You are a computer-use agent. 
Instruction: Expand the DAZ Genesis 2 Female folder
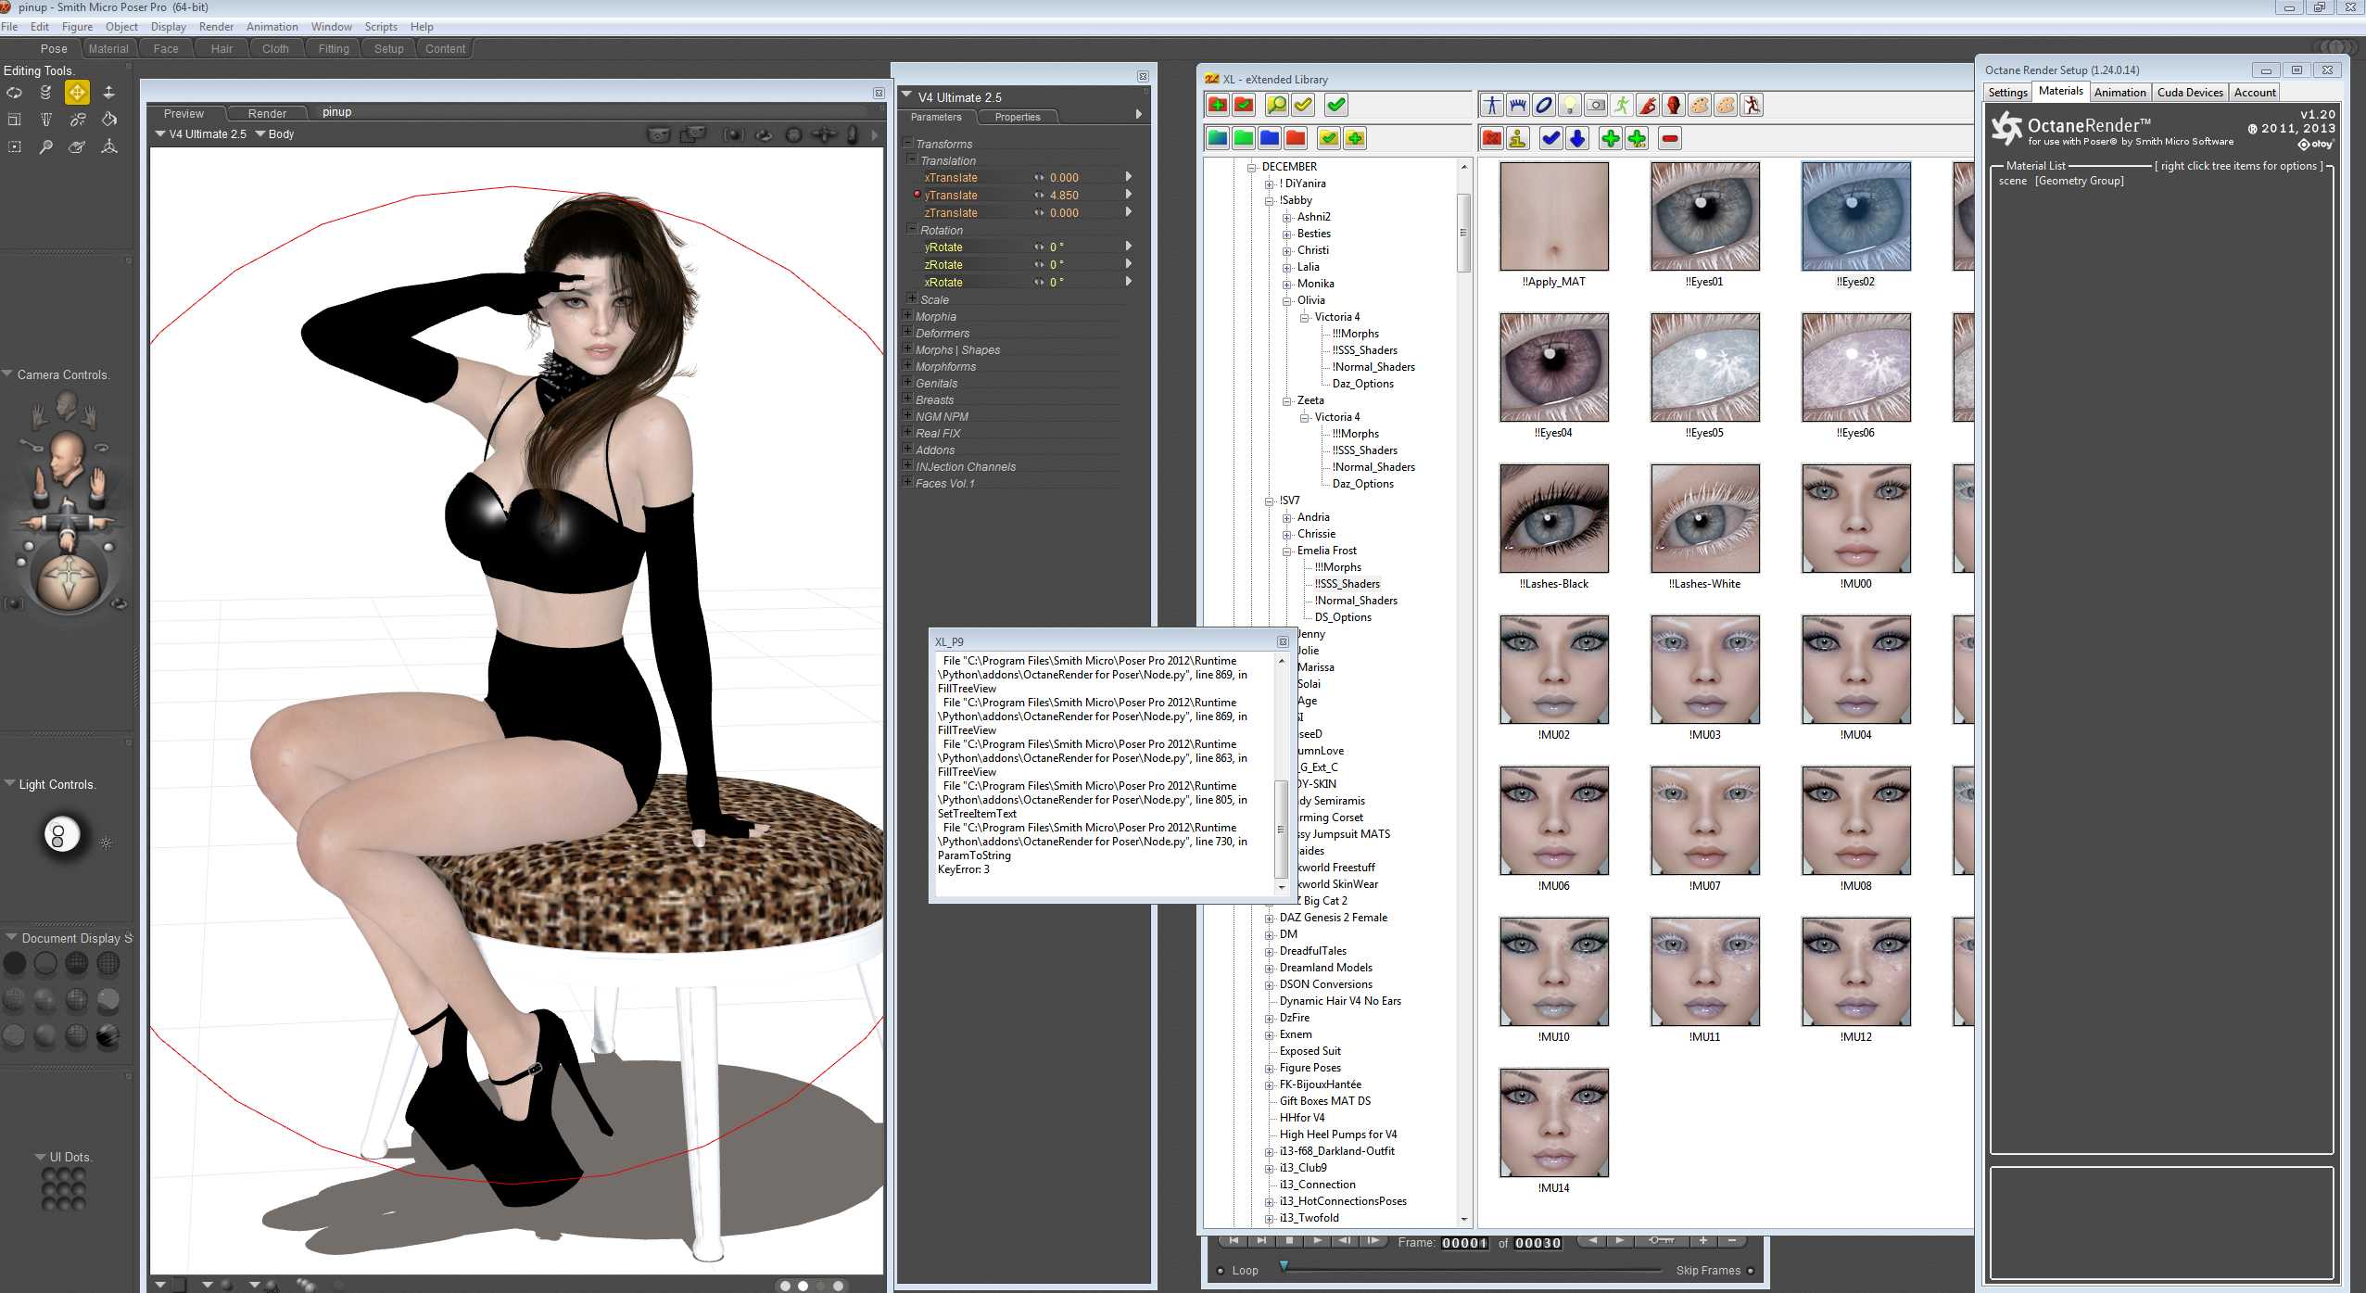[1270, 919]
